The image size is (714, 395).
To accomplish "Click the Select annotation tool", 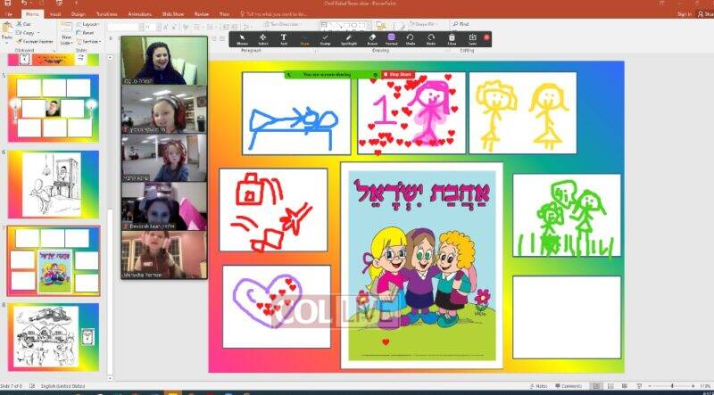I will [263, 38].
